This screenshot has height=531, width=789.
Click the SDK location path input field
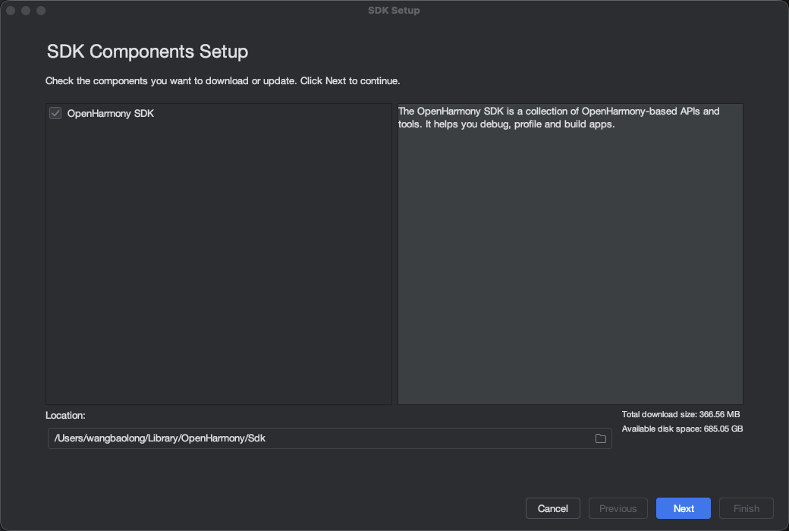coord(329,438)
